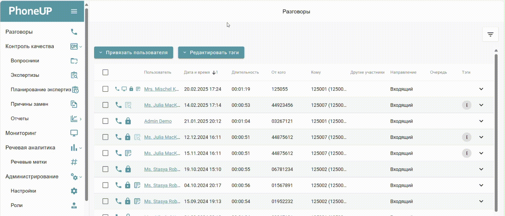Click the phone icon beside Разговоры
The width and height of the screenshot is (505, 216).
pos(74,32)
